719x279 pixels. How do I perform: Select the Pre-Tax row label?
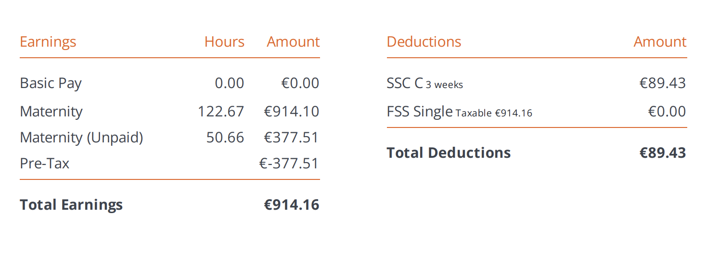[x=45, y=164]
